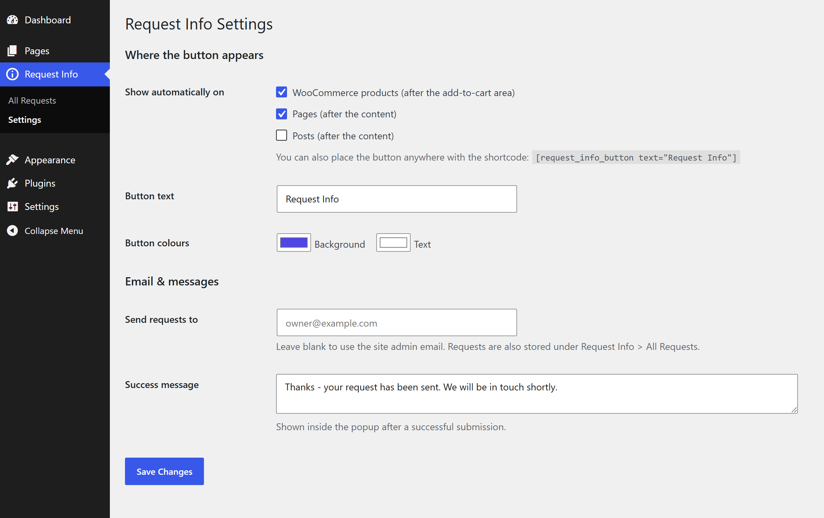The width and height of the screenshot is (824, 518).
Task: Click the Request Info circle-i icon
Action: 12,74
